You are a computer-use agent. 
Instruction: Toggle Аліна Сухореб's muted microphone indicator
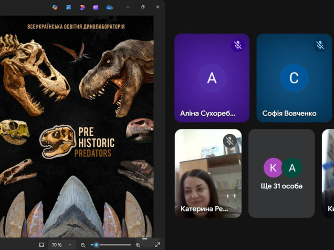(238, 45)
